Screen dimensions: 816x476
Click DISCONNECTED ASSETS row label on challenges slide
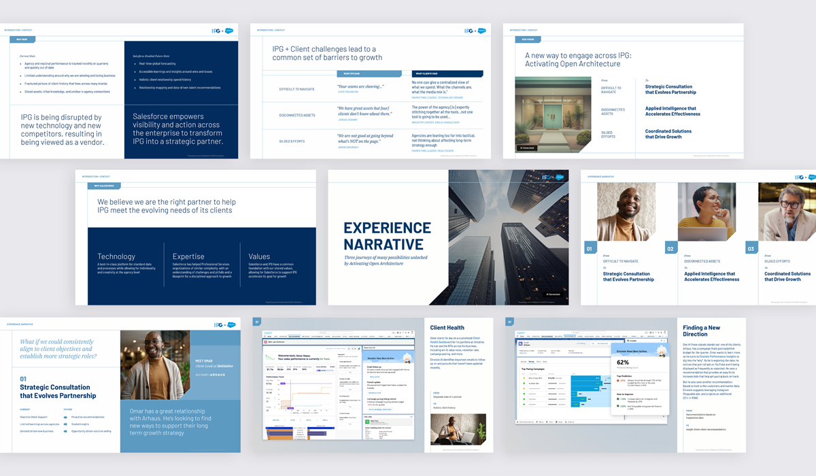point(296,115)
